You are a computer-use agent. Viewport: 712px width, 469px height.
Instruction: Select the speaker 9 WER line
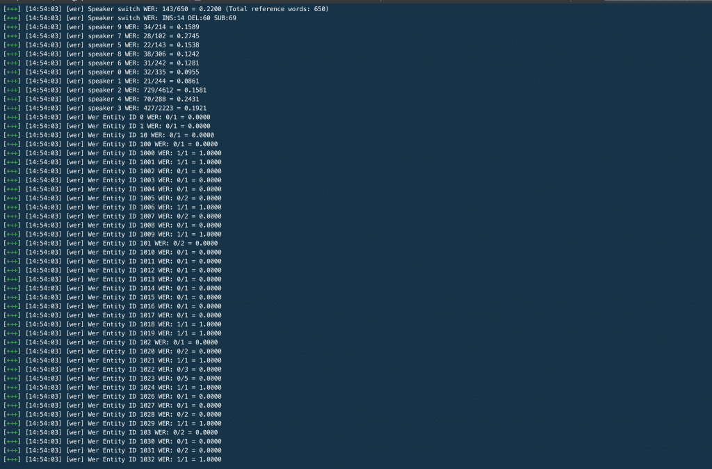pyautogui.click(x=102, y=27)
